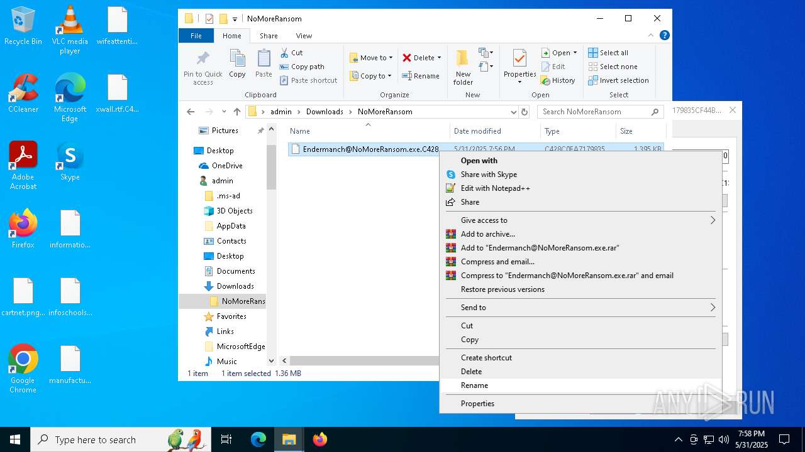Viewport: 805px width, 452px height.
Task: Refresh the NoMoreRansom folder
Action: click(x=525, y=112)
